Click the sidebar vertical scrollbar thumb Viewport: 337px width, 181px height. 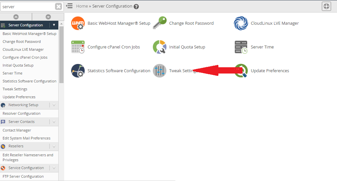62,55
